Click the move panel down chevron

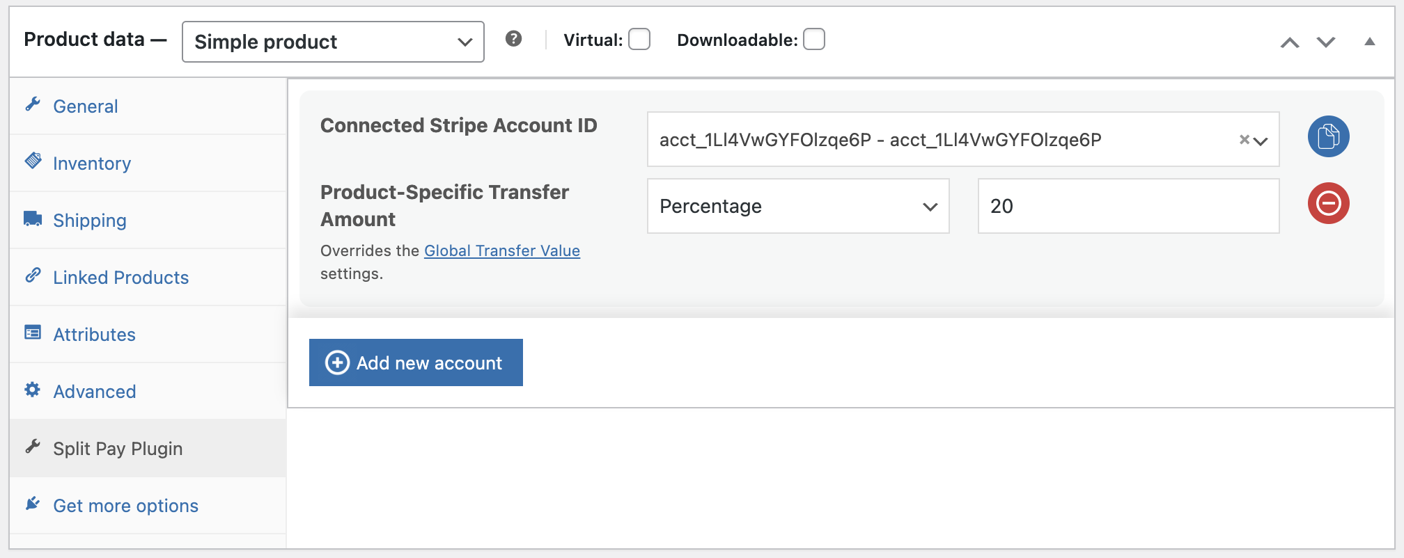click(1325, 42)
